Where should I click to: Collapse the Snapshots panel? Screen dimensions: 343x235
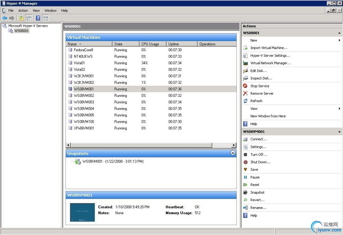[233, 153]
